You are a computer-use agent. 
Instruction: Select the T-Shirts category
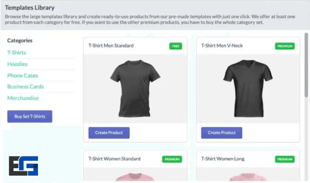(17, 53)
